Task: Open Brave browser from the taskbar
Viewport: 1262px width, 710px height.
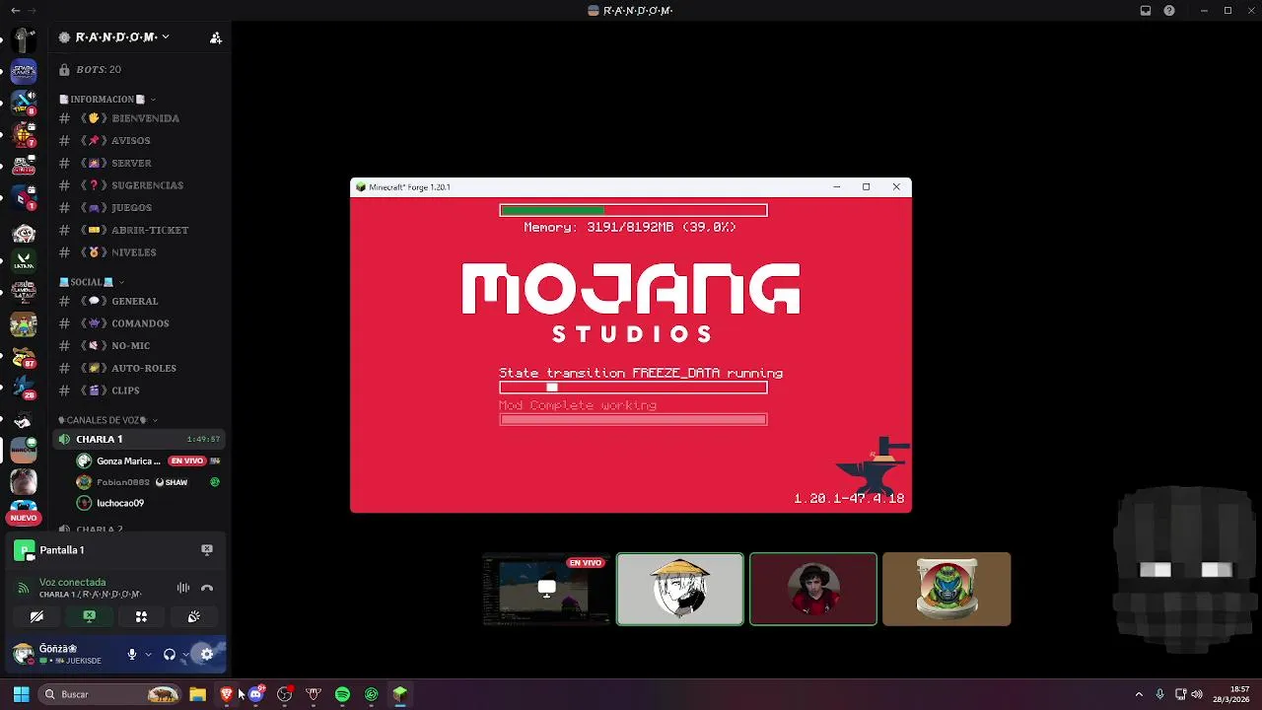Action: [x=227, y=694]
